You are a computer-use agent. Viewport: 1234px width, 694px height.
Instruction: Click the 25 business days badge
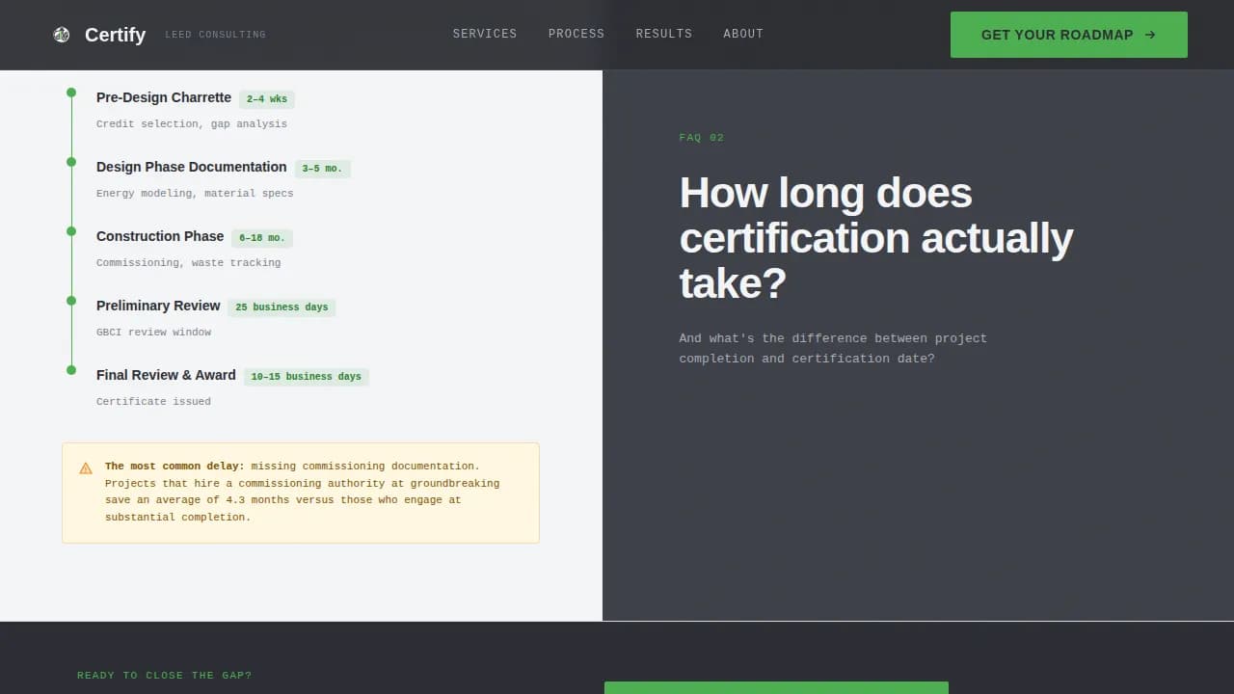pos(282,307)
